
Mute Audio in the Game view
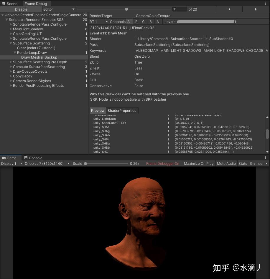226,163
